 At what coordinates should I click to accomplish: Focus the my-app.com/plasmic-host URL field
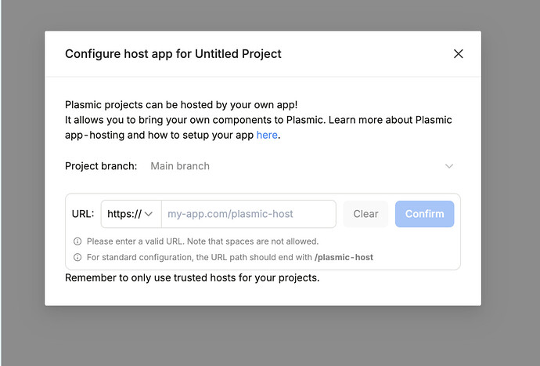click(248, 214)
